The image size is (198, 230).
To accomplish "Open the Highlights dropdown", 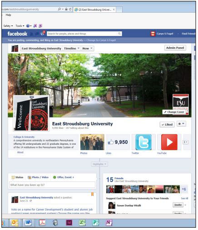I will (99, 164).
